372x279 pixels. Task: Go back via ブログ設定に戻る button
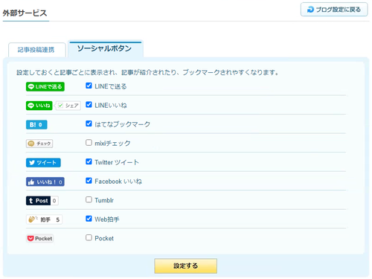334,10
